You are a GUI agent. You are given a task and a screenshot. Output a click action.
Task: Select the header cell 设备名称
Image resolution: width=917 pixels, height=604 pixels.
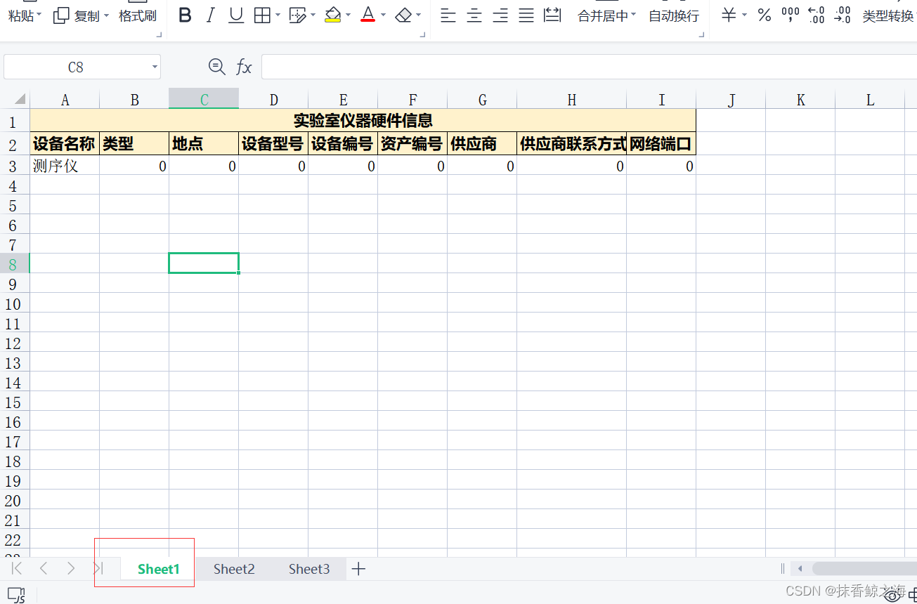65,144
